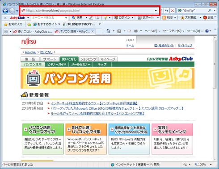Switch to the 使いこなし - AzbyClub tab

pos(33,32)
